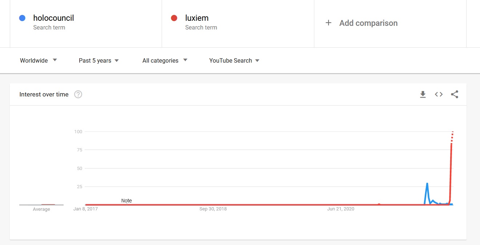Click the Add comparison text

tap(368, 23)
